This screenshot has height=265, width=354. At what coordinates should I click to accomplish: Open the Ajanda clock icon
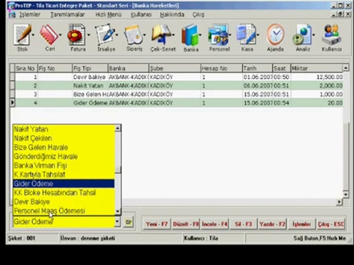275,35
